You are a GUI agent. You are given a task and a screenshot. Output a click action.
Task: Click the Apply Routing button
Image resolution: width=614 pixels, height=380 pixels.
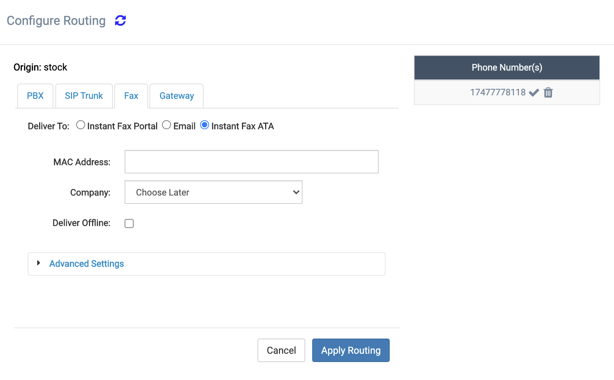tap(351, 350)
